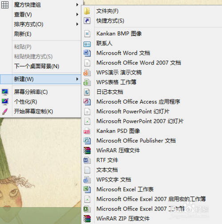
Task: Click the RTF 文件 document icon
Action: [87, 160]
